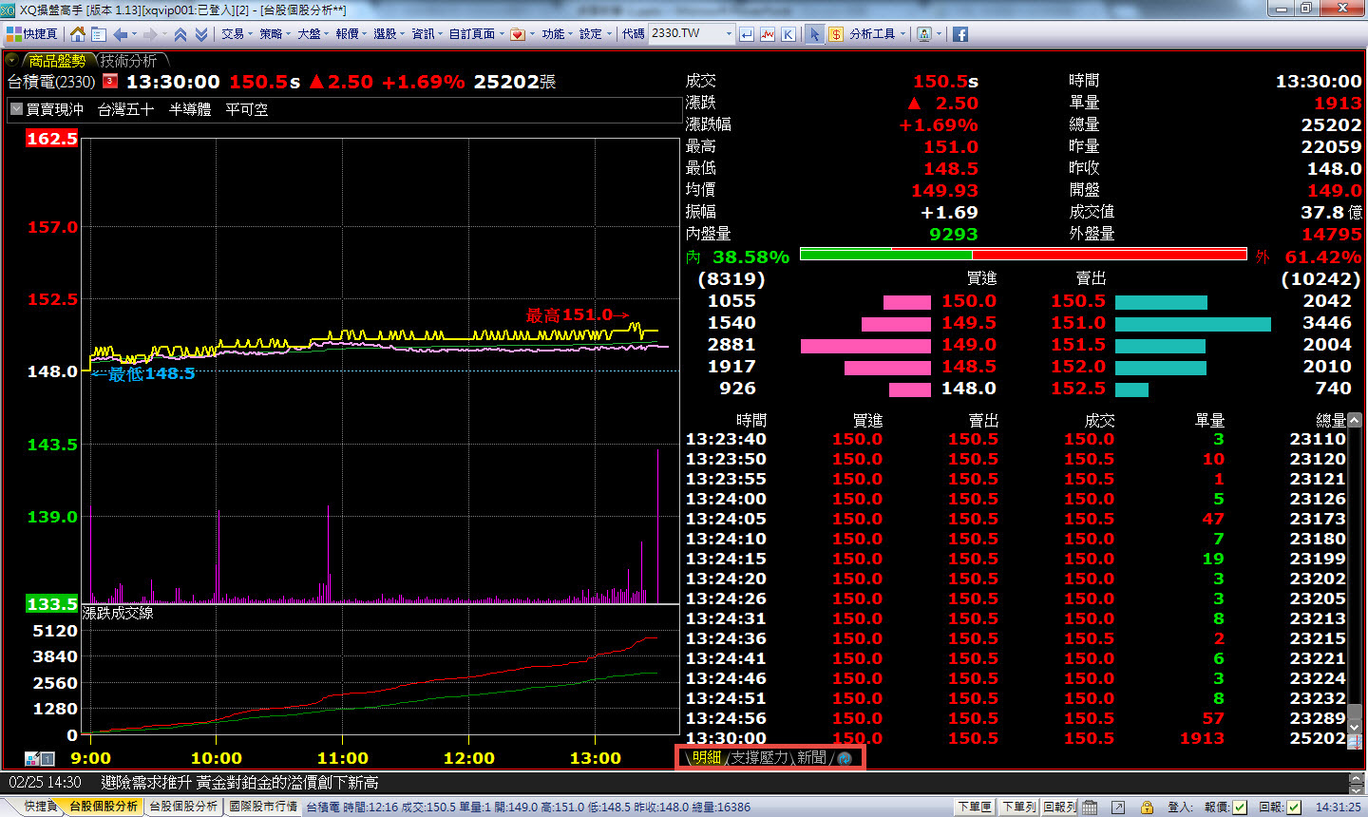Viewport: 1368px width, 817px height.
Task: Expand the stock code 2330.TW dropdown
Action: [x=729, y=34]
